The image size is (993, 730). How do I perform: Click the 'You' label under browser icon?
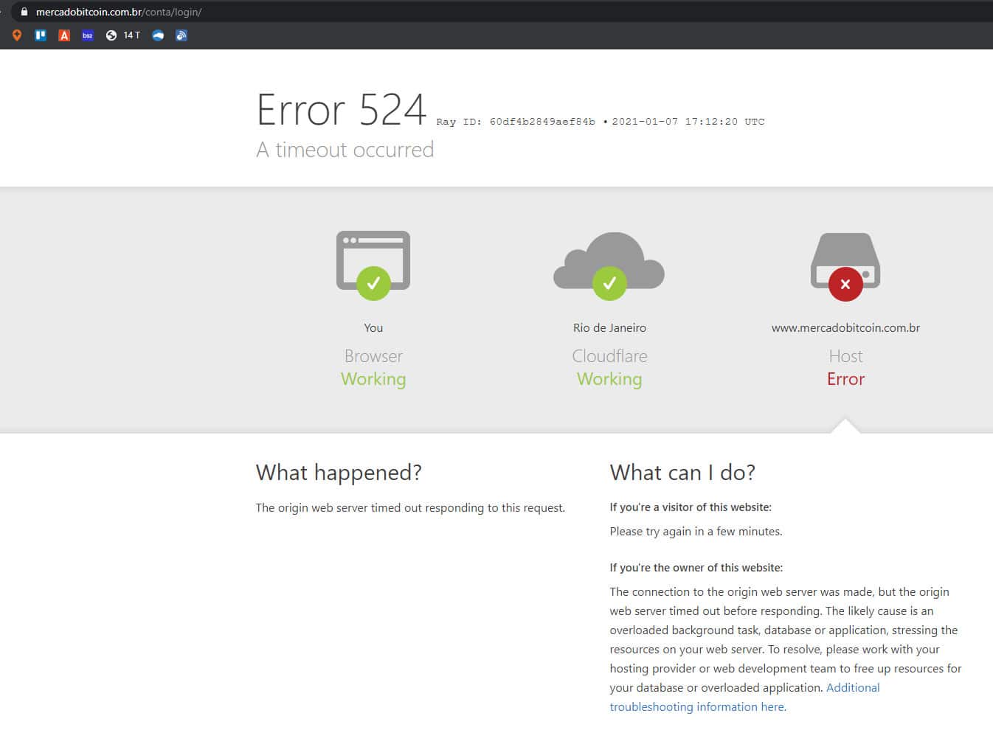click(373, 328)
